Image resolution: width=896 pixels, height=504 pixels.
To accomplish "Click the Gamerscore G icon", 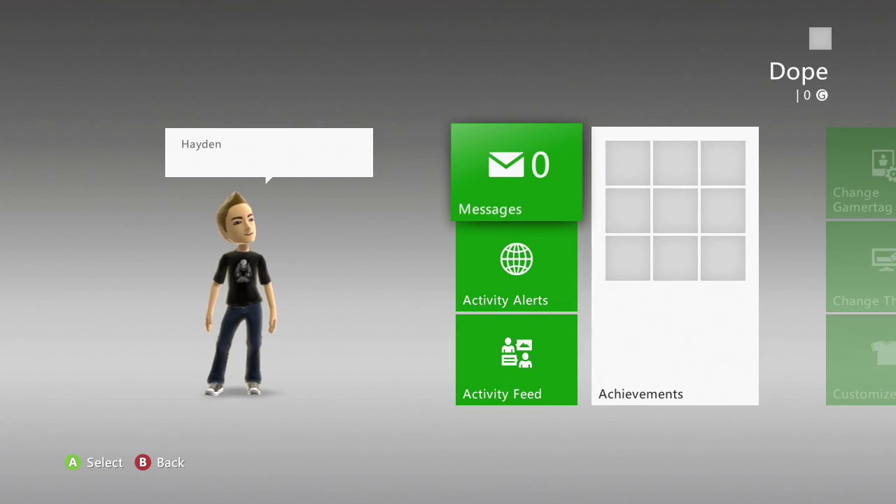I will (822, 95).
